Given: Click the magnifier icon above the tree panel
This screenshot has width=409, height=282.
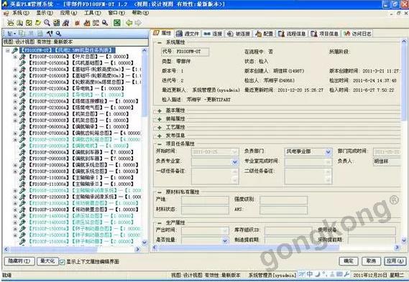Looking at the screenshot, I should (58, 33).
